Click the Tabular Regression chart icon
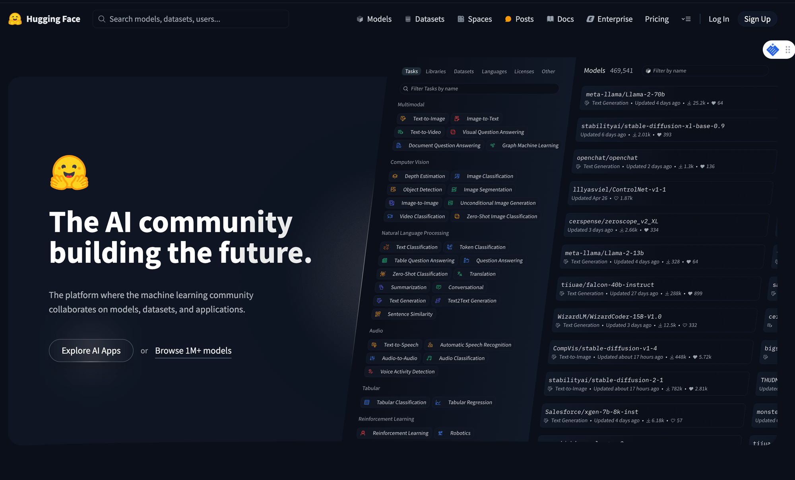The width and height of the screenshot is (795, 480). click(438, 402)
